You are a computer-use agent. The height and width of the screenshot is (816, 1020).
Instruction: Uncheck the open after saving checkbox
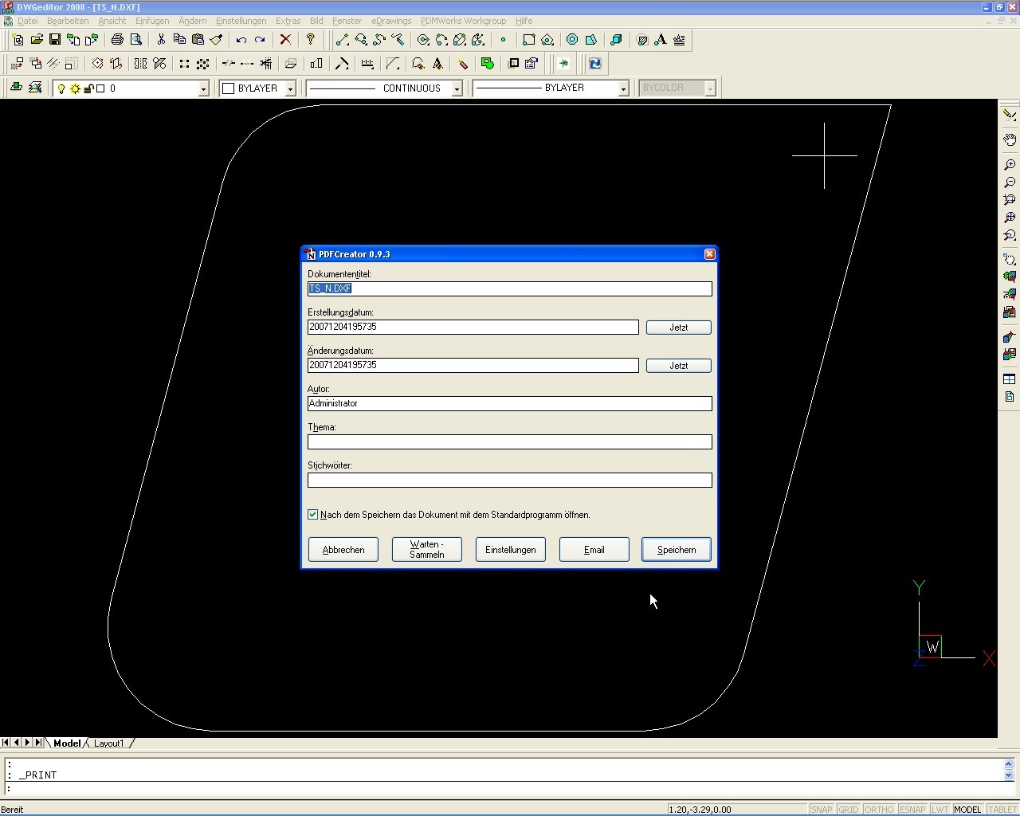[313, 515]
